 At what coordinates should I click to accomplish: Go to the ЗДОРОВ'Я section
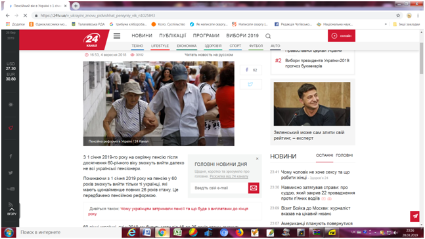(x=213, y=46)
